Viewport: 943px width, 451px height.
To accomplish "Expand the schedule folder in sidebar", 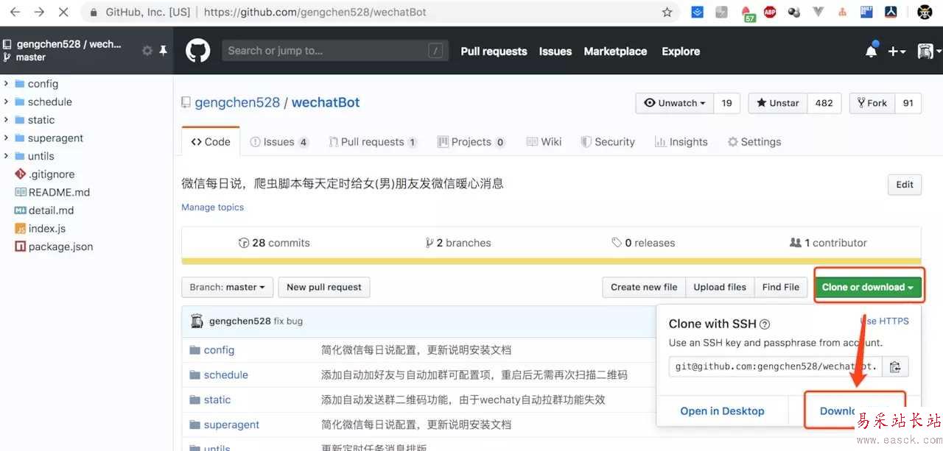I will pos(6,102).
